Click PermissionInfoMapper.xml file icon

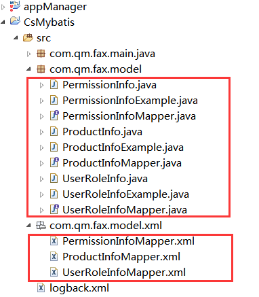pyautogui.click(x=54, y=241)
